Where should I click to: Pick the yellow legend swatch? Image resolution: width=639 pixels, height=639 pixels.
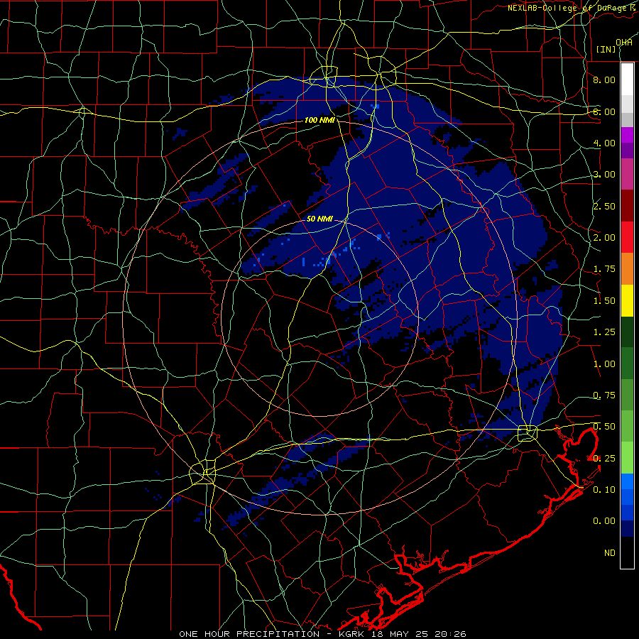click(x=627, y=301)
